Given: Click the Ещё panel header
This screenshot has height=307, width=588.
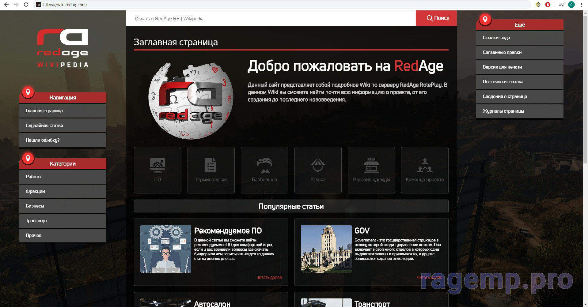Looking at the screenshot, I should coord(520,25).
